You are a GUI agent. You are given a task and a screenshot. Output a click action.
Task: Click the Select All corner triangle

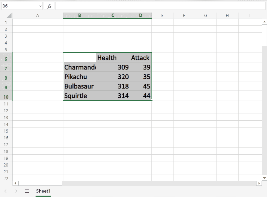point(9,16)
